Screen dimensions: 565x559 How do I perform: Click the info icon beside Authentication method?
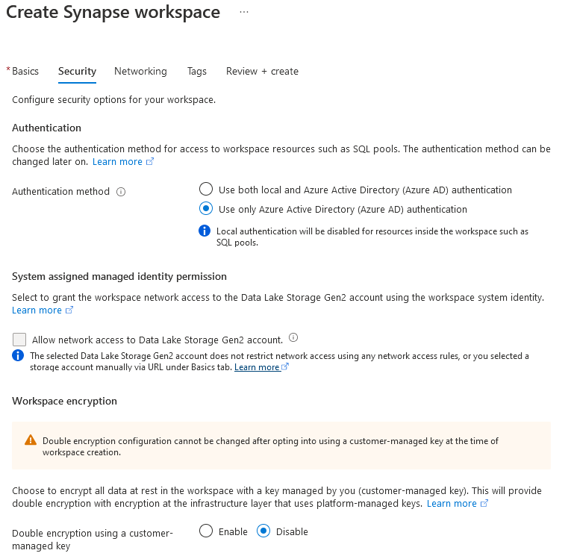coord(121,192)
